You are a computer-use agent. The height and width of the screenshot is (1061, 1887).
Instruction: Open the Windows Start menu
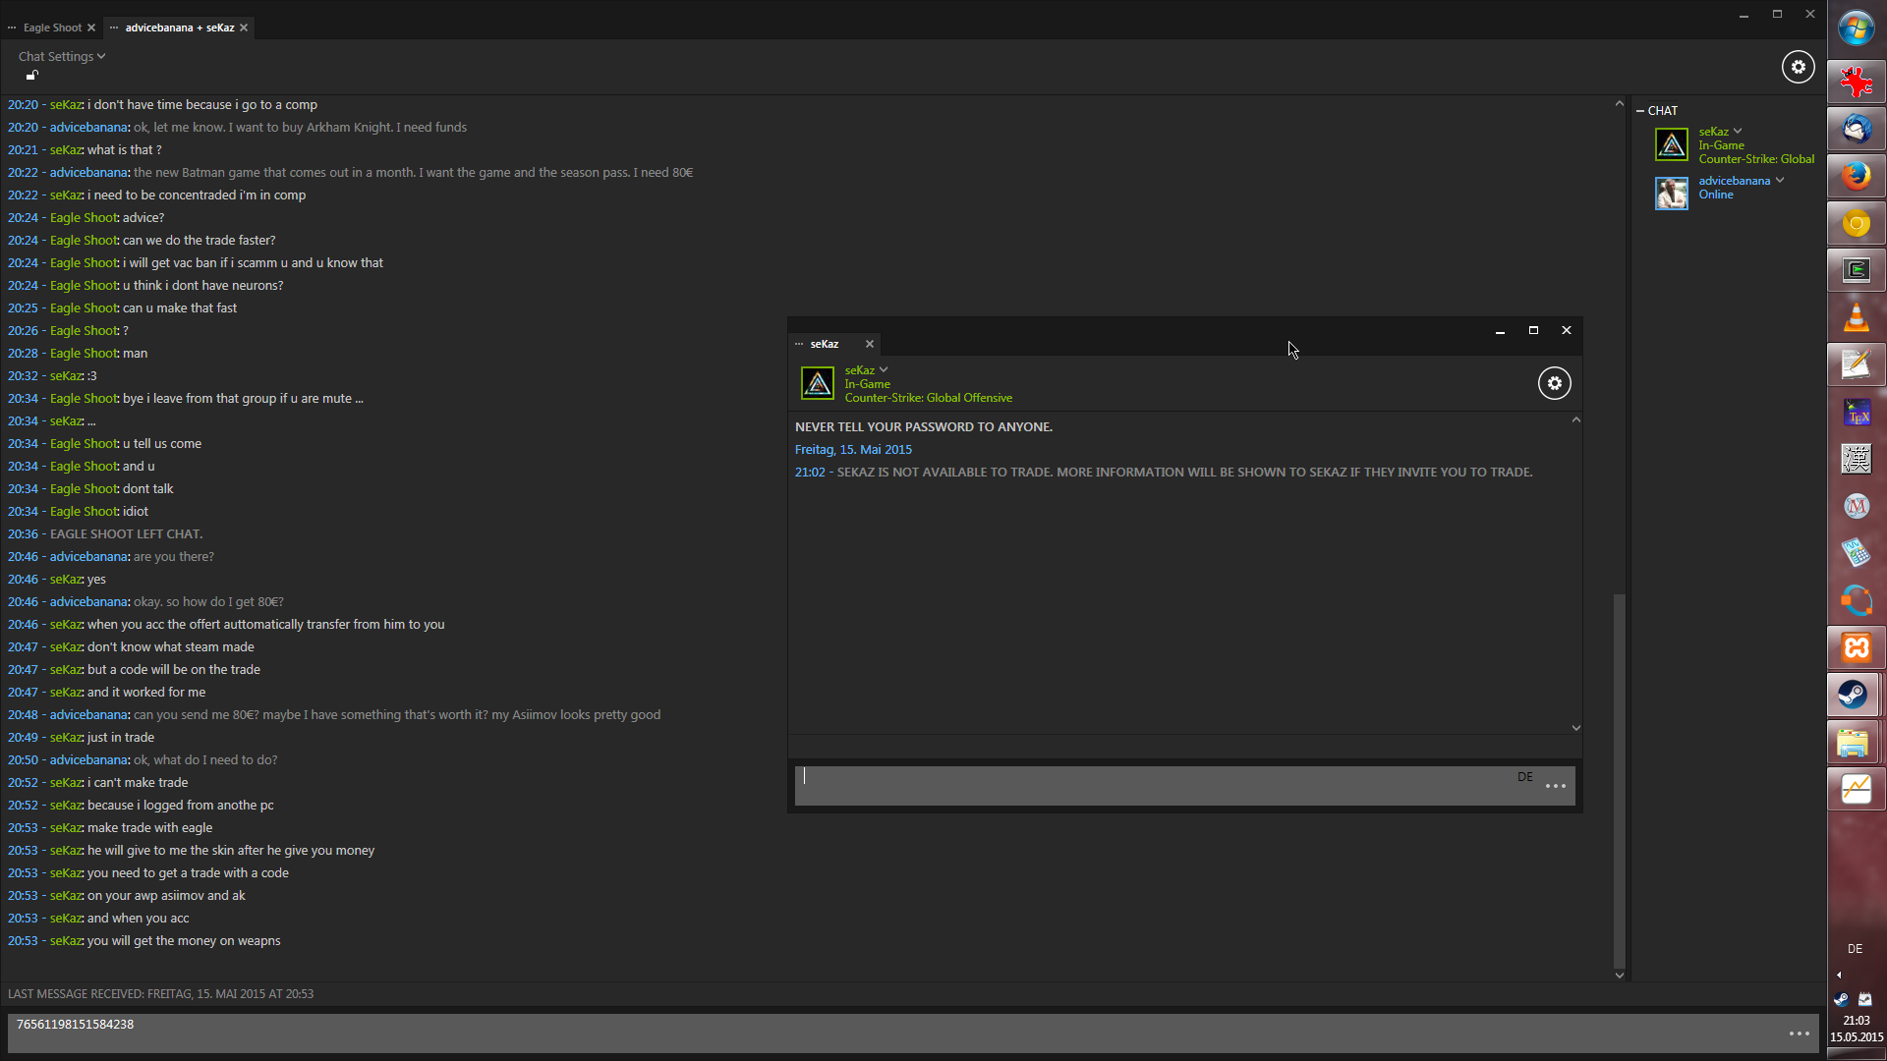1857,28
